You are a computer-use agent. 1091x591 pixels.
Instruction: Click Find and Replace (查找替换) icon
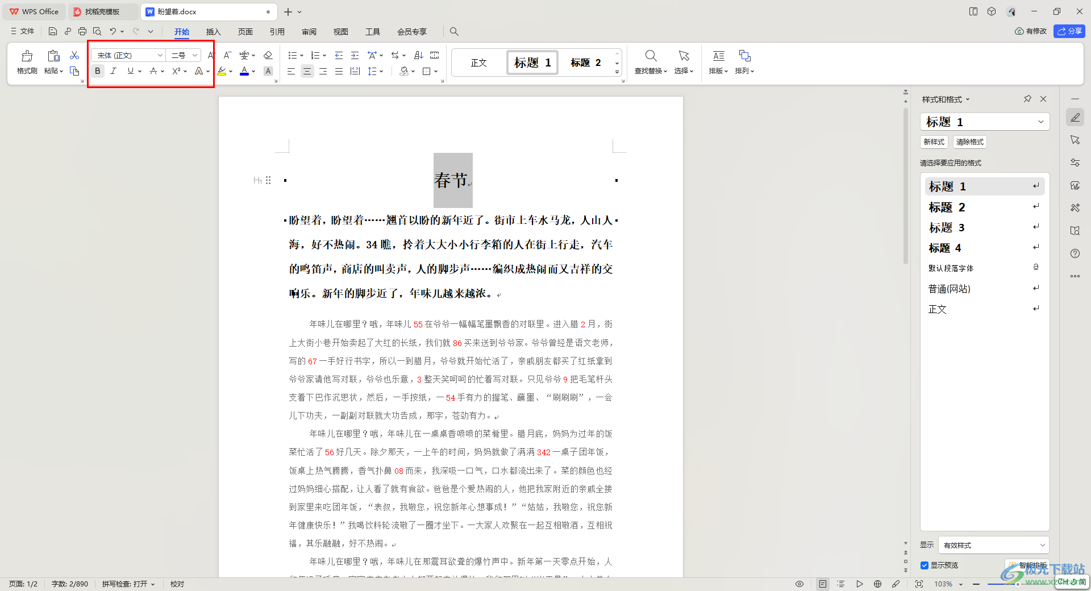[x=651, y=56]
